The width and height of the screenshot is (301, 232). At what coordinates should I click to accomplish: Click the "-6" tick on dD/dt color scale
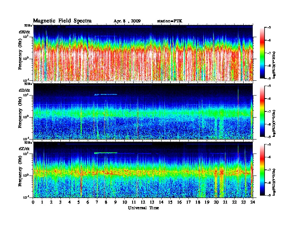269,99
